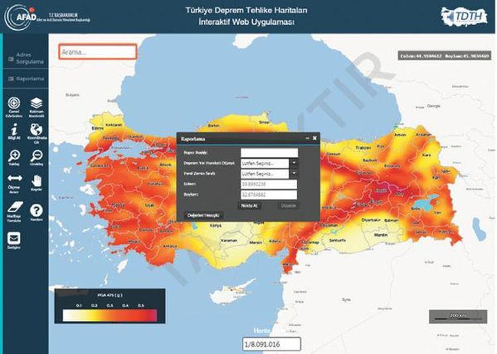Open the İletişim envelope icon
Screen dimensions: 497x354
pyautogui.click(x=13, y=238)
